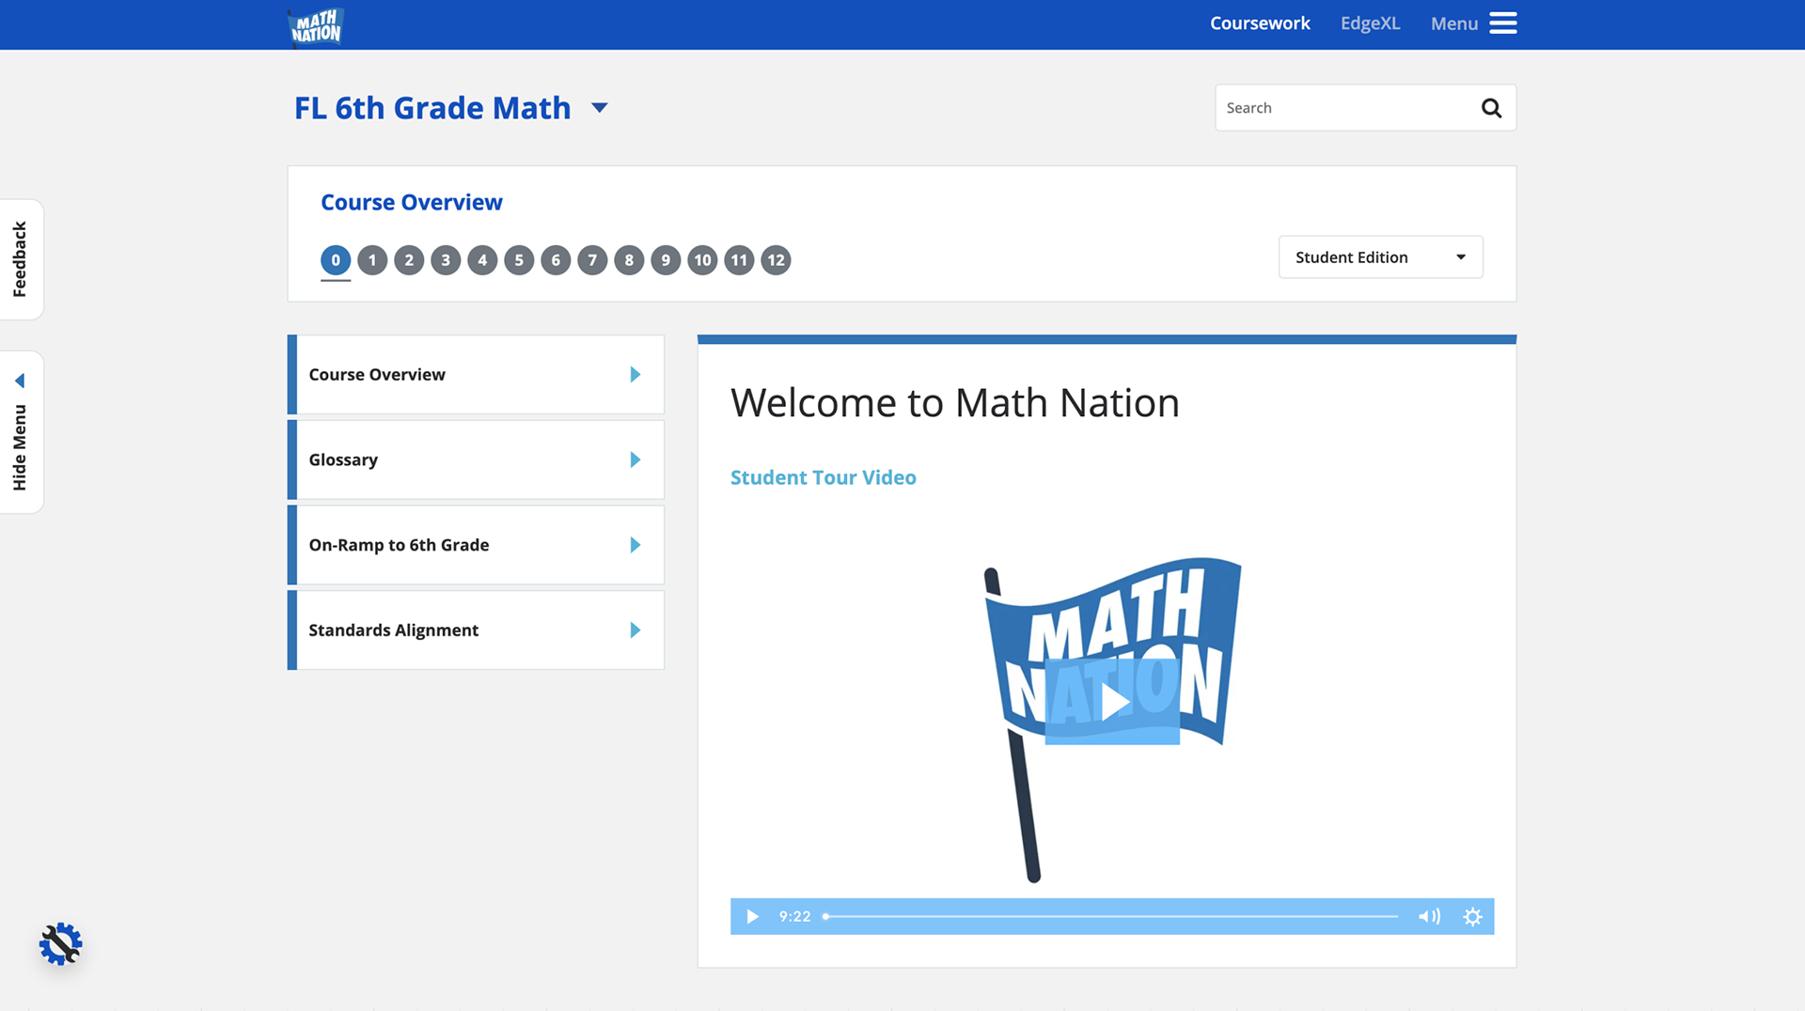Select unit 9 circle

click(x=666, y=260)
